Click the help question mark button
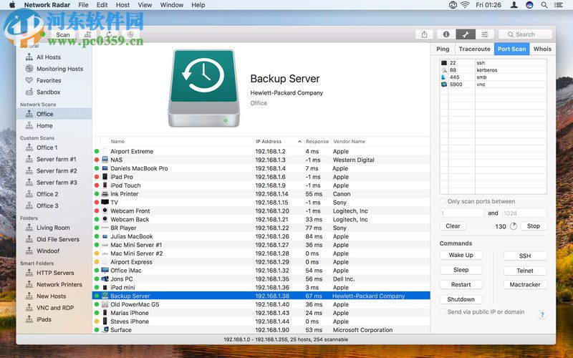Screen dimensions: 573x358 [542, 314]
